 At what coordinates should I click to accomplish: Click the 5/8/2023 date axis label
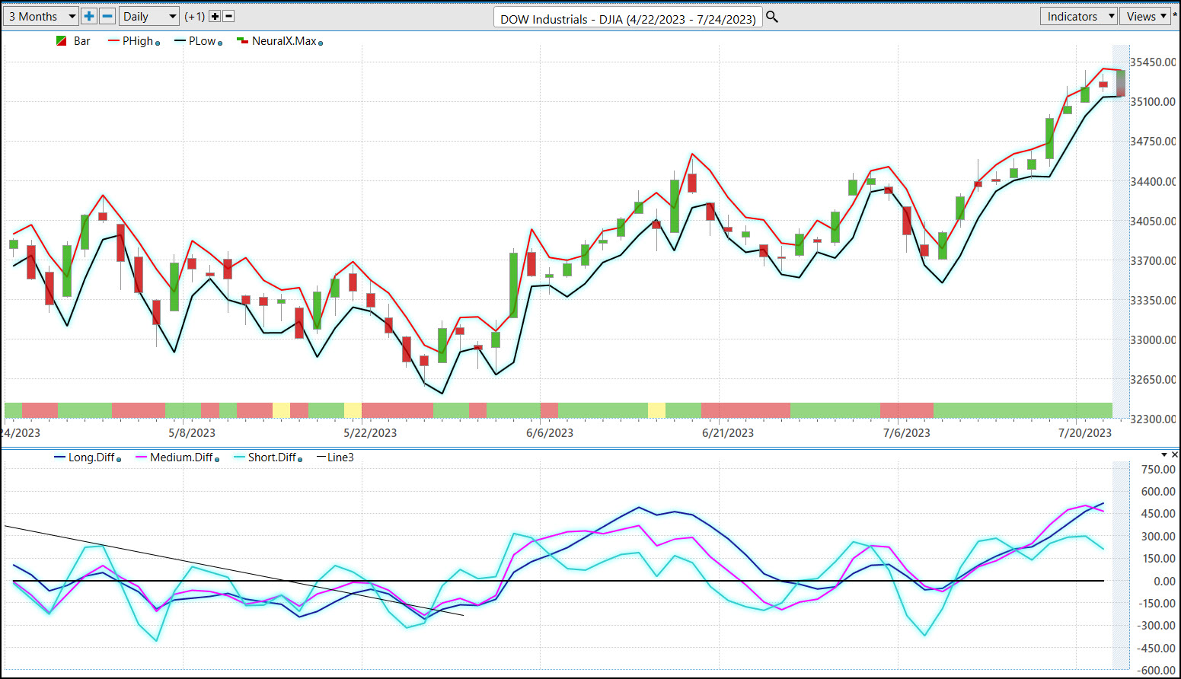192,433
